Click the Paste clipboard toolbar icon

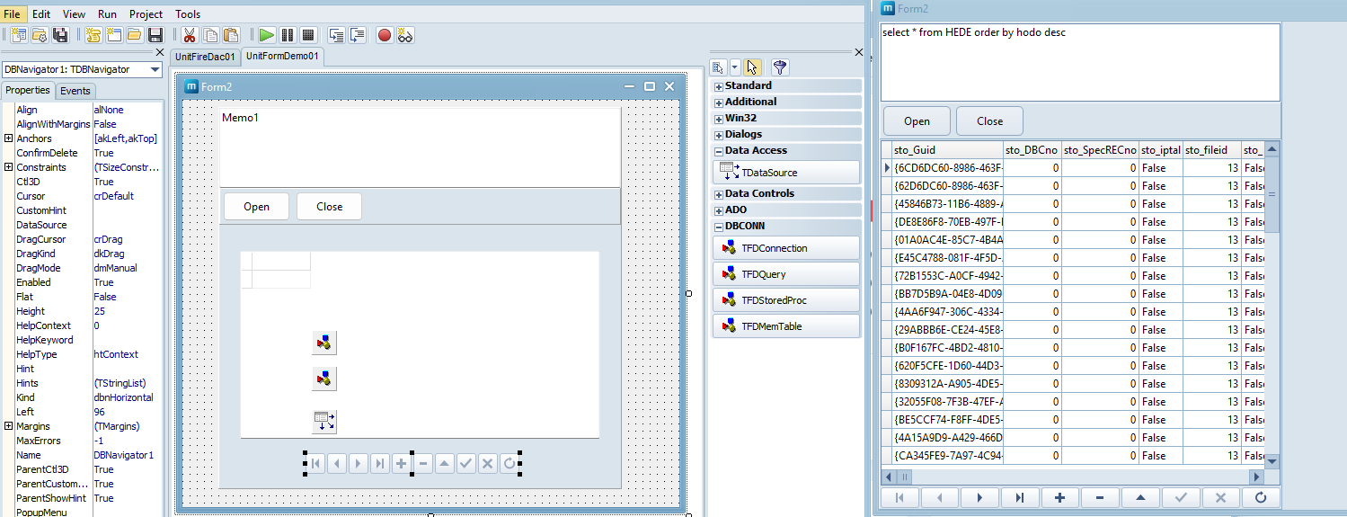[231, 35]
